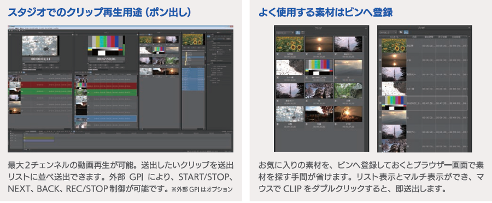Screen dimensions: 492x203
Task: Click the collapse arrow icon atop right list panel
Action: pos(470,28)
